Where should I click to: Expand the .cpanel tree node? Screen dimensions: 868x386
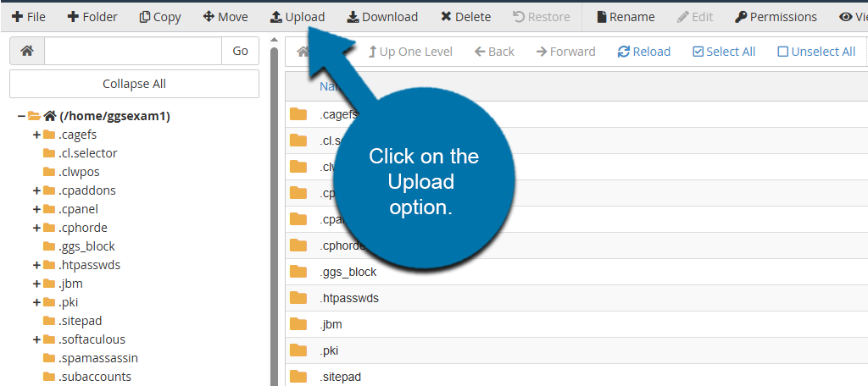[36, 209]
